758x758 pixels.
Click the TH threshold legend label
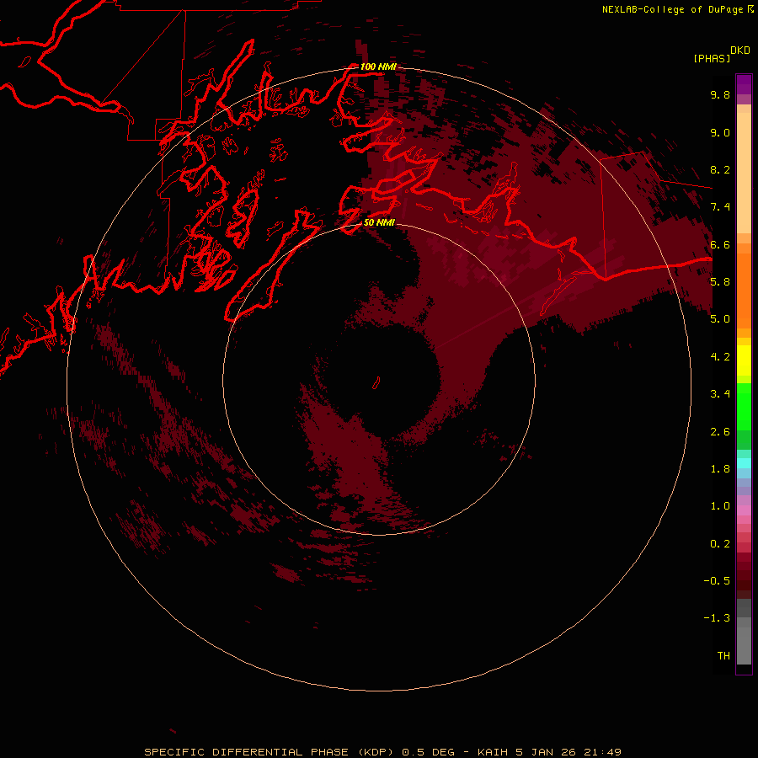[x=723, y=656]
